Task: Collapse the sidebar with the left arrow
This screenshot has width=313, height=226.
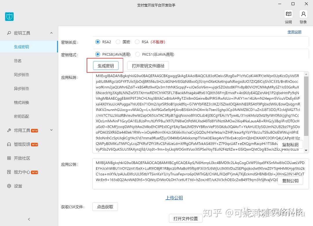Action: [29, 219]
